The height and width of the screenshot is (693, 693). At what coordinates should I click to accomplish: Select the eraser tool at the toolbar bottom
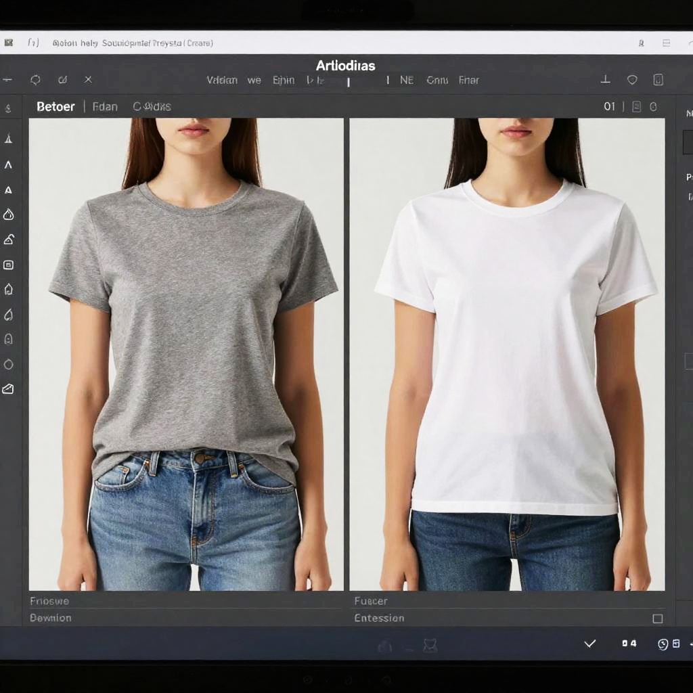click(x=8, y=389)
